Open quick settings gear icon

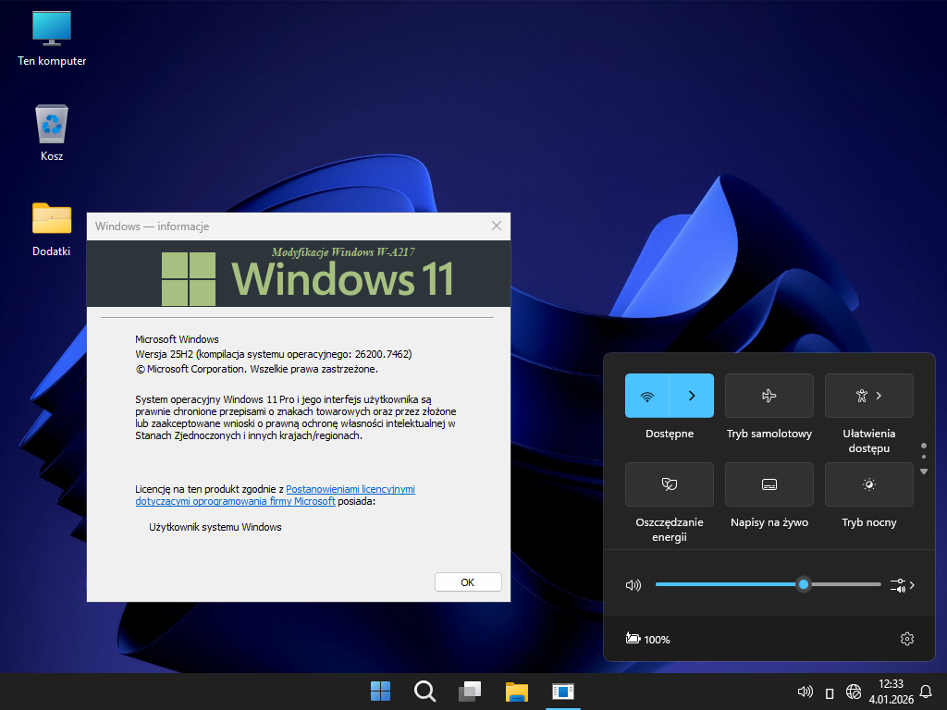pos(906,639)
